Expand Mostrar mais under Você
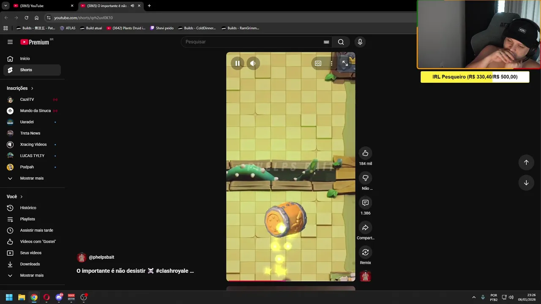The image size is (541, 304). 32,275
